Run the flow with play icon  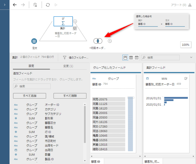tap(56, 5)
